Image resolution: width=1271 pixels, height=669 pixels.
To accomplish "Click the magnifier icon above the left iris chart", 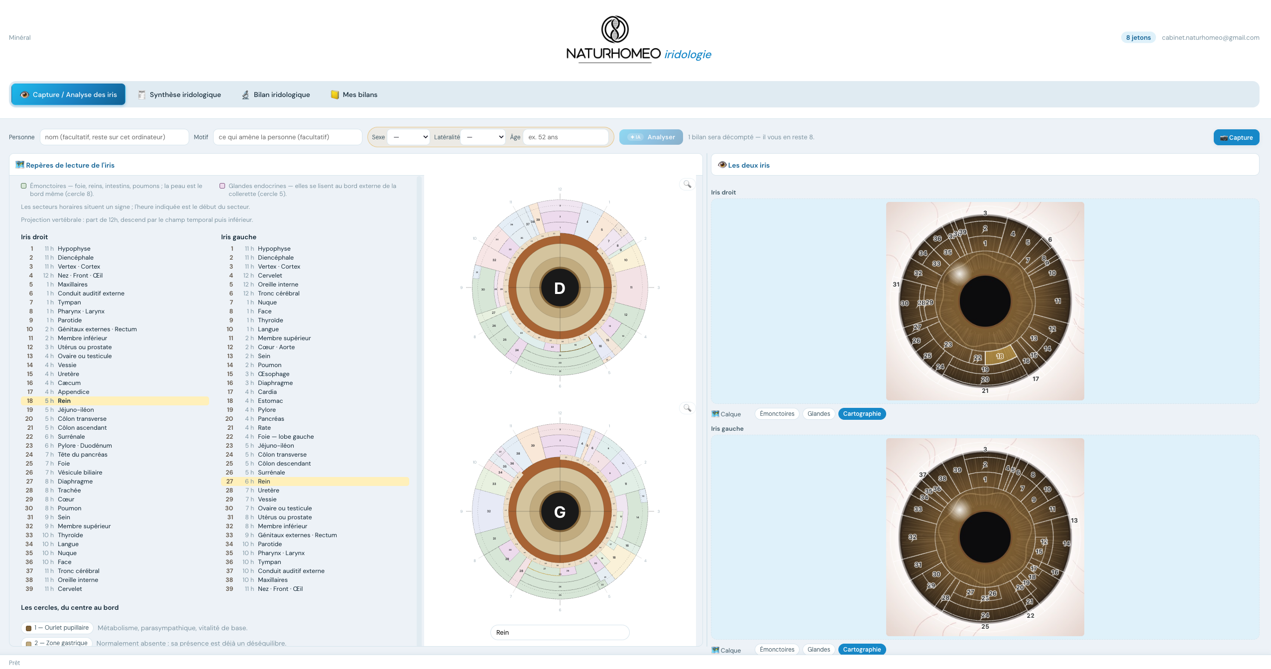I will pyautogui.click(x=687, y=408).
